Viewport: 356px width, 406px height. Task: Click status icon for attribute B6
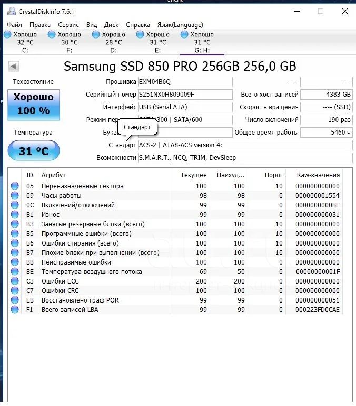point(15,243)
